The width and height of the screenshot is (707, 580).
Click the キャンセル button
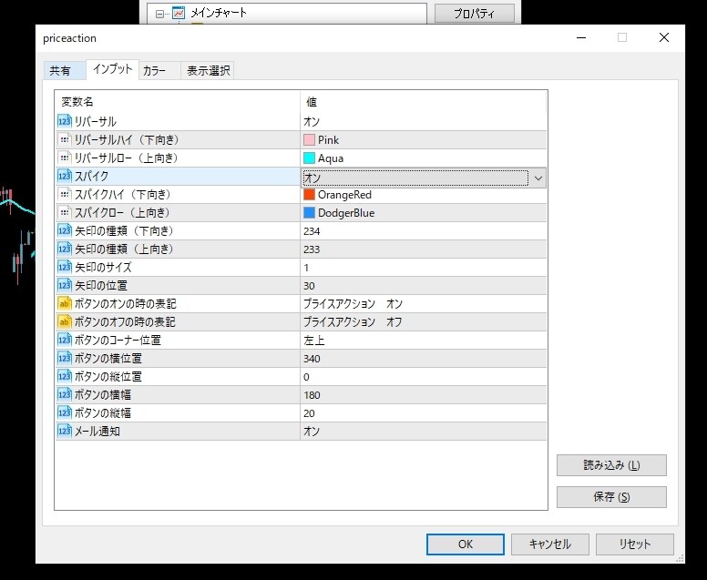point(550,544)
